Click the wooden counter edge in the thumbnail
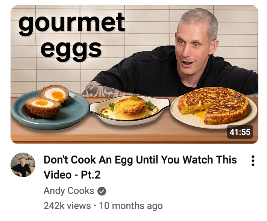The width and height of the screenshot is (267, 221). [134, 138]
